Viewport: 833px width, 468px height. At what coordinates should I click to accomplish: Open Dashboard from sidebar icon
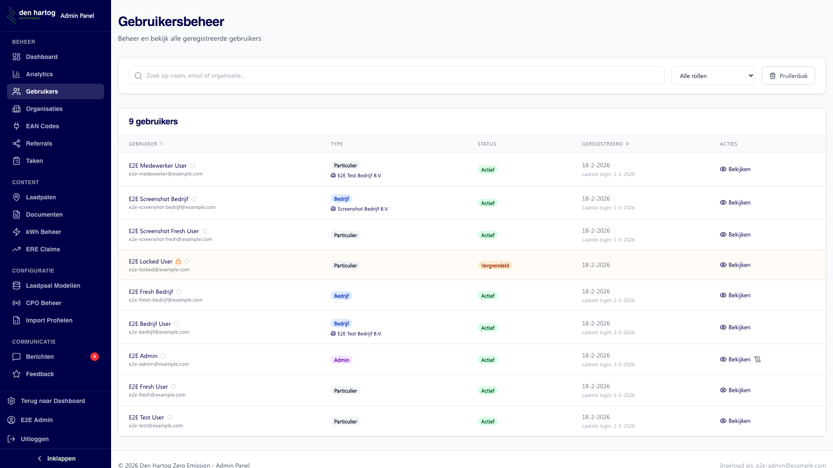pyautogui.click(x=16, y=57)
